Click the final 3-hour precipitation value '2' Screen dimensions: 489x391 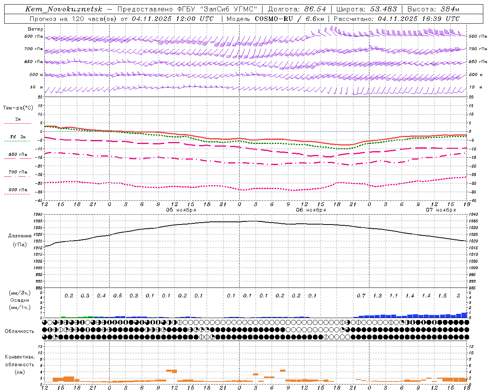pyautogui.click(x=458, y=296)
